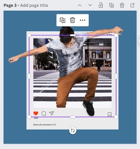This screenshot has height=149, width=140.
Task: Open the floating toolbar's three-dot More options
Action: (x=82, y=20)
